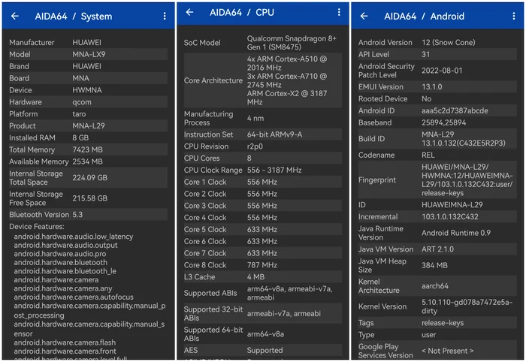The image size is (526, 362).
Task: Tap android.hardware.audio.low_latency feature
Action: pyautogui.click(x=74, y=237)
